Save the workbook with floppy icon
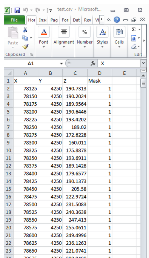This screenshot has height=258, width=149. point(17,10)
